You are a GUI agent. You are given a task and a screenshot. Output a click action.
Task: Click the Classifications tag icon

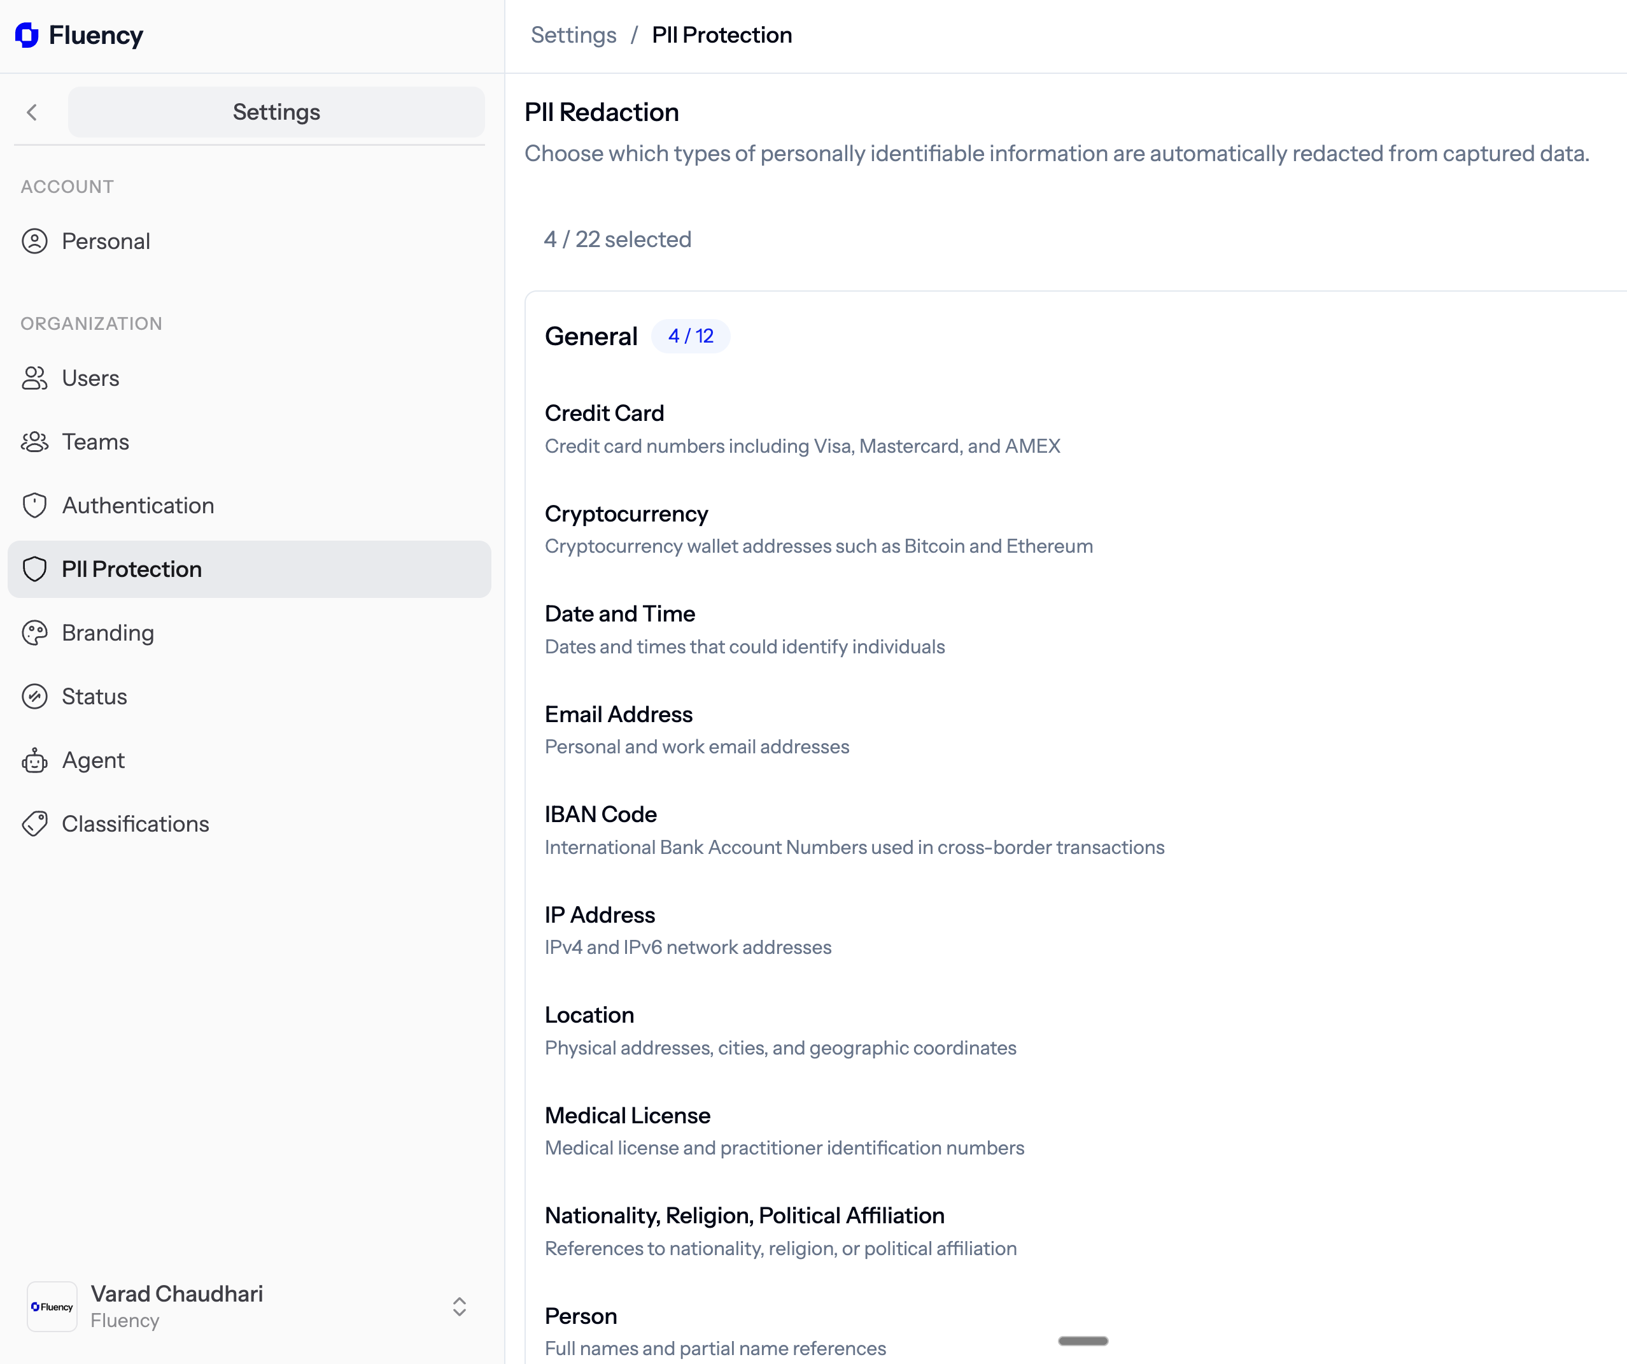pyautogui.click(x=35, y=824)
